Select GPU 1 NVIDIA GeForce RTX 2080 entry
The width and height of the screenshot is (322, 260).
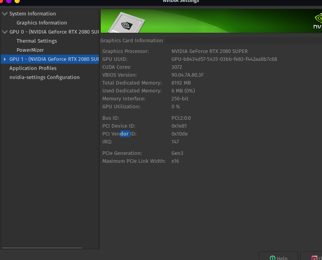(x=54, y=59)
